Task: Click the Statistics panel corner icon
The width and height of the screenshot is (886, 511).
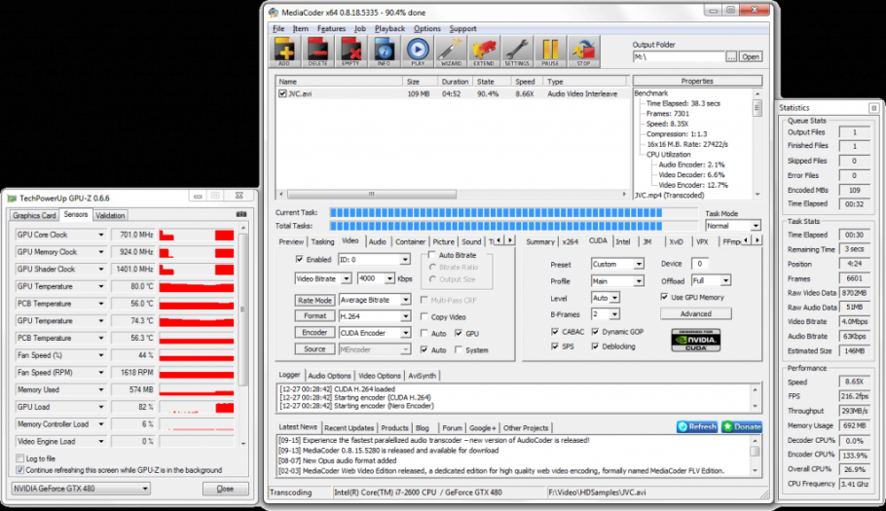Action: pyautogui.click(x=873, y=108)
